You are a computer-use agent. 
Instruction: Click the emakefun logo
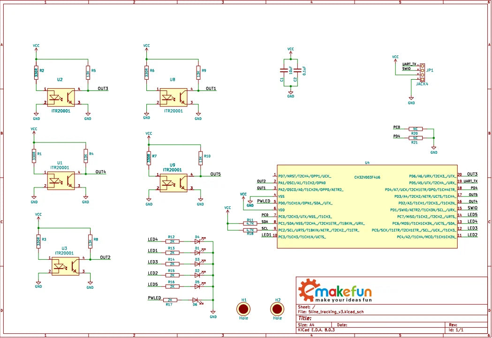[x=335, y=290]
